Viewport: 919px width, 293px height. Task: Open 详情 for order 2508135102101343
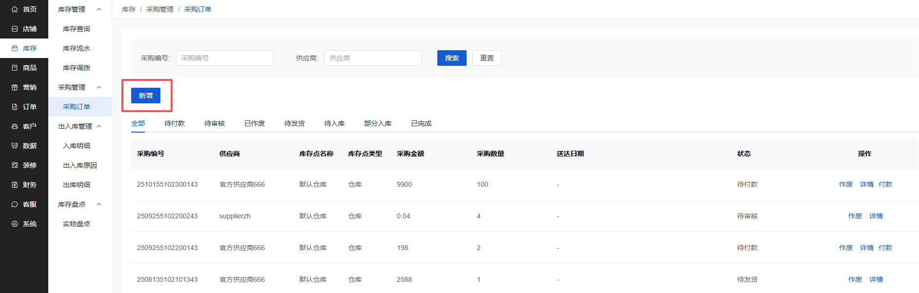tap(876, 279)
